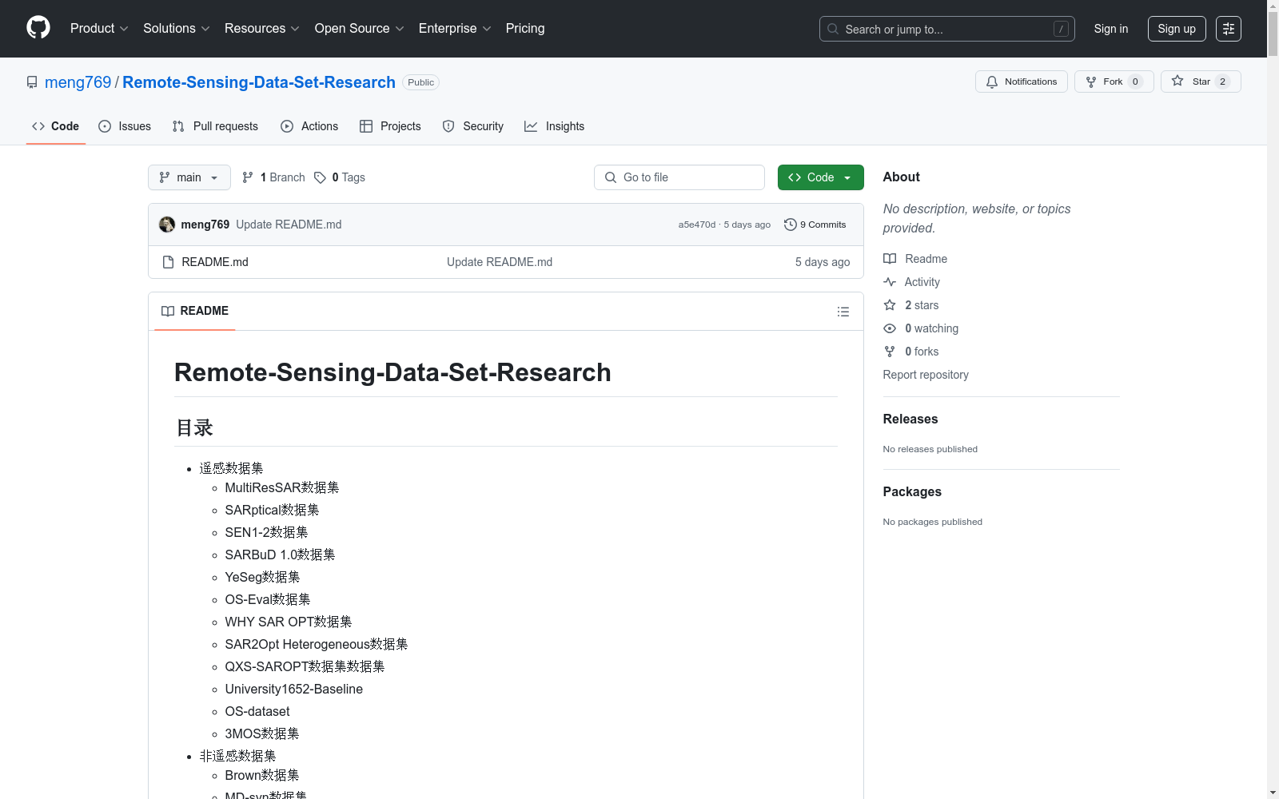Open the command palette icon button
Image resolution: width=1279 pixels, height=799 pixels.
pos(1229,29)
